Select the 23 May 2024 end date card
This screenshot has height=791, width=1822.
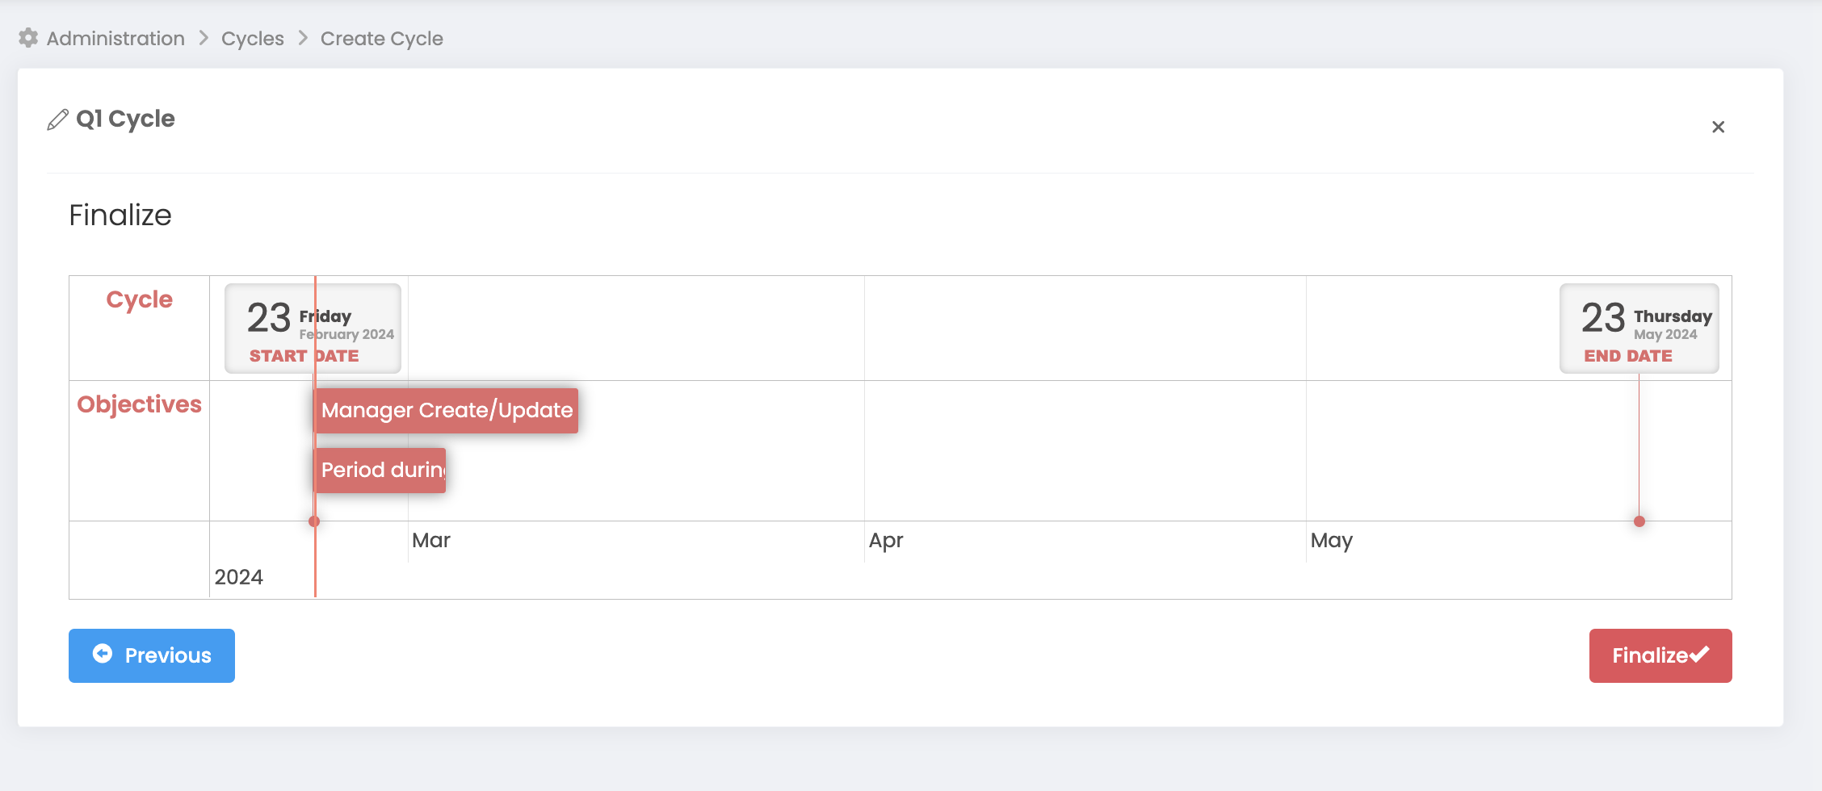coord(1639,328)
